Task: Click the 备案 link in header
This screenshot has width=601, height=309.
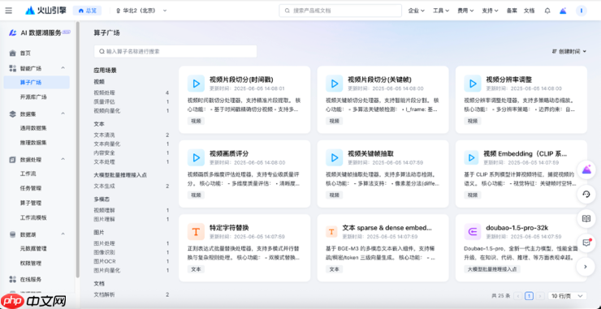Action: pyautogui.click(x=512, y=11)
